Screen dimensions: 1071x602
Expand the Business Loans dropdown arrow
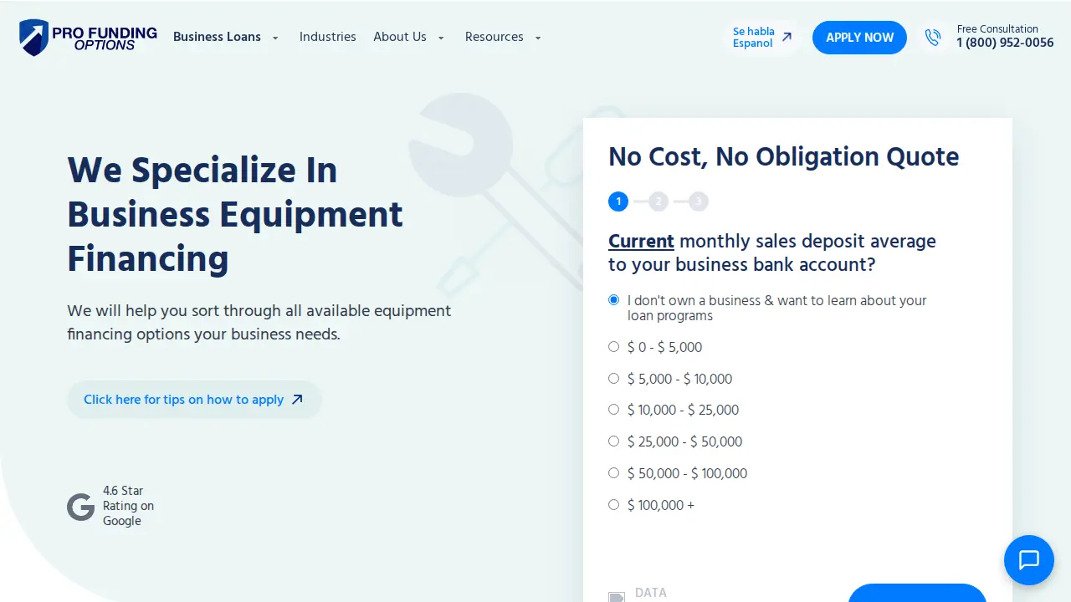click(275, 38)
